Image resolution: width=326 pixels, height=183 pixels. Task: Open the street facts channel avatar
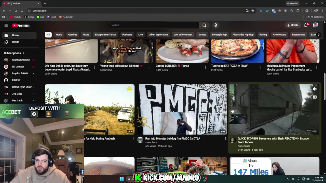pos(140,140)
